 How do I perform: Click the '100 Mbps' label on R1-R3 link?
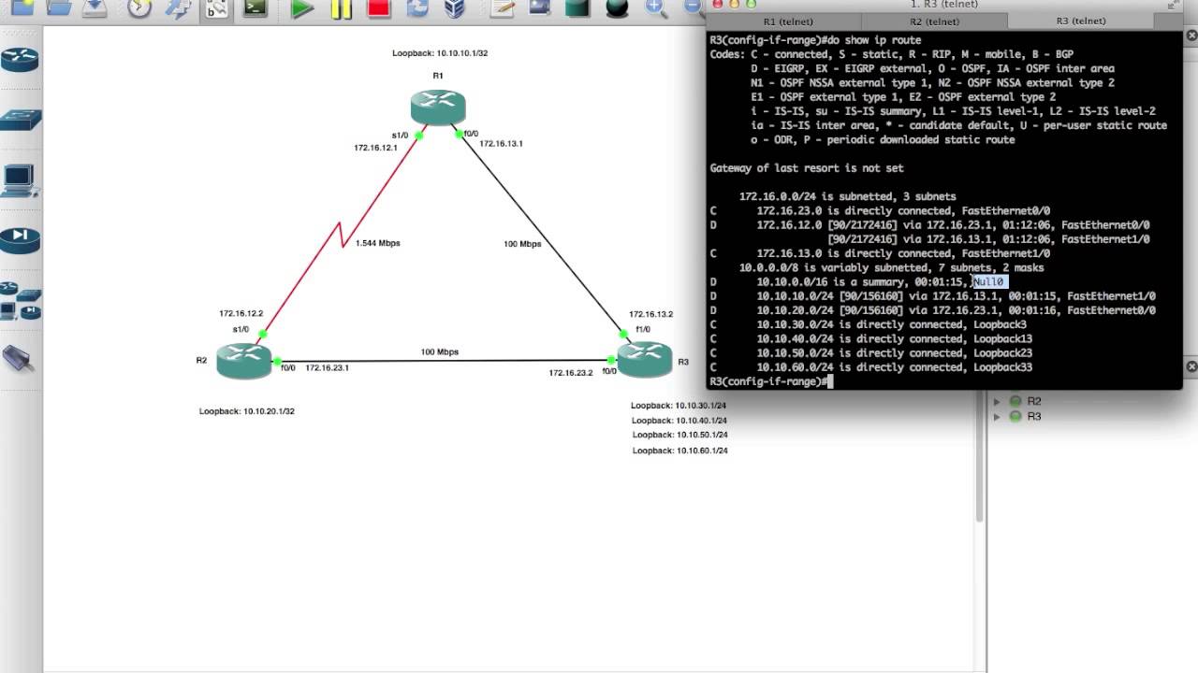[x=522, y=244]
